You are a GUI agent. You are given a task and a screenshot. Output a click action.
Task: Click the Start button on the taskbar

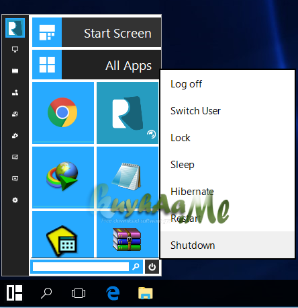[x=15, y=293]
